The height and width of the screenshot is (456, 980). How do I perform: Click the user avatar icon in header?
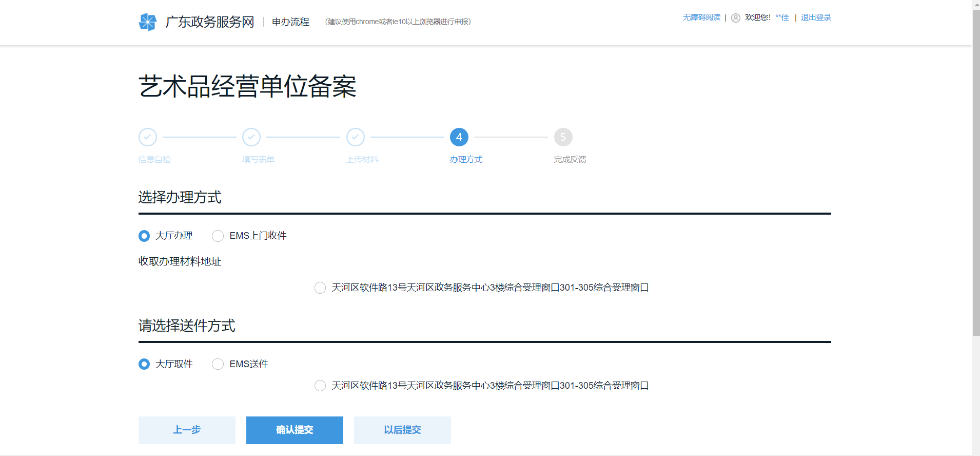point(735,18)
